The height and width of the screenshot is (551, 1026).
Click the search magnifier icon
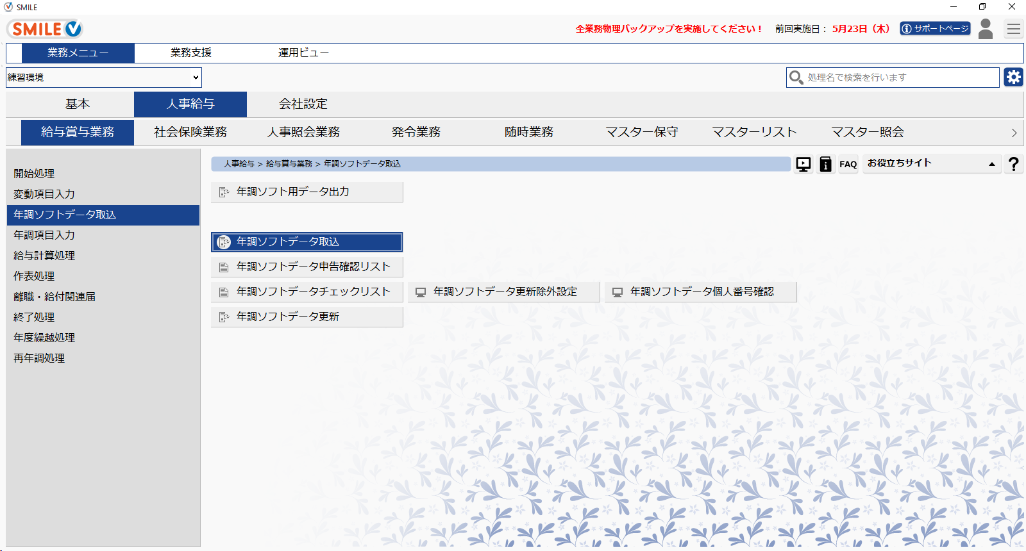click(x=796, y=78)
